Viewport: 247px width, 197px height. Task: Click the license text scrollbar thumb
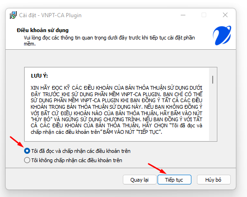[x=213, y=79]
